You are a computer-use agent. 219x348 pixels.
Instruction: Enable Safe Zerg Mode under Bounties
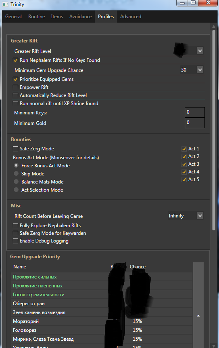point(15,149)
